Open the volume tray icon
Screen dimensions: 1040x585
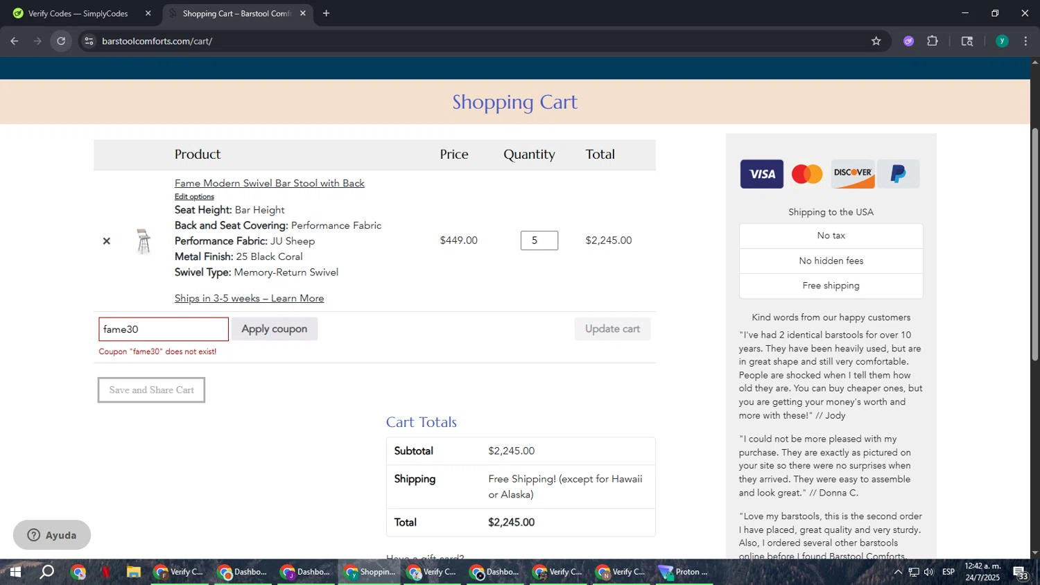929,573
